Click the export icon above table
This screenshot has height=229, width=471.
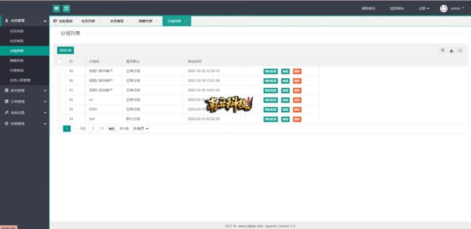tap(451, 51)
